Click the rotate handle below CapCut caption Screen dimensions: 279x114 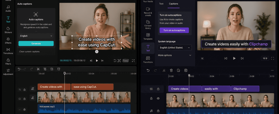coord(97,52)
